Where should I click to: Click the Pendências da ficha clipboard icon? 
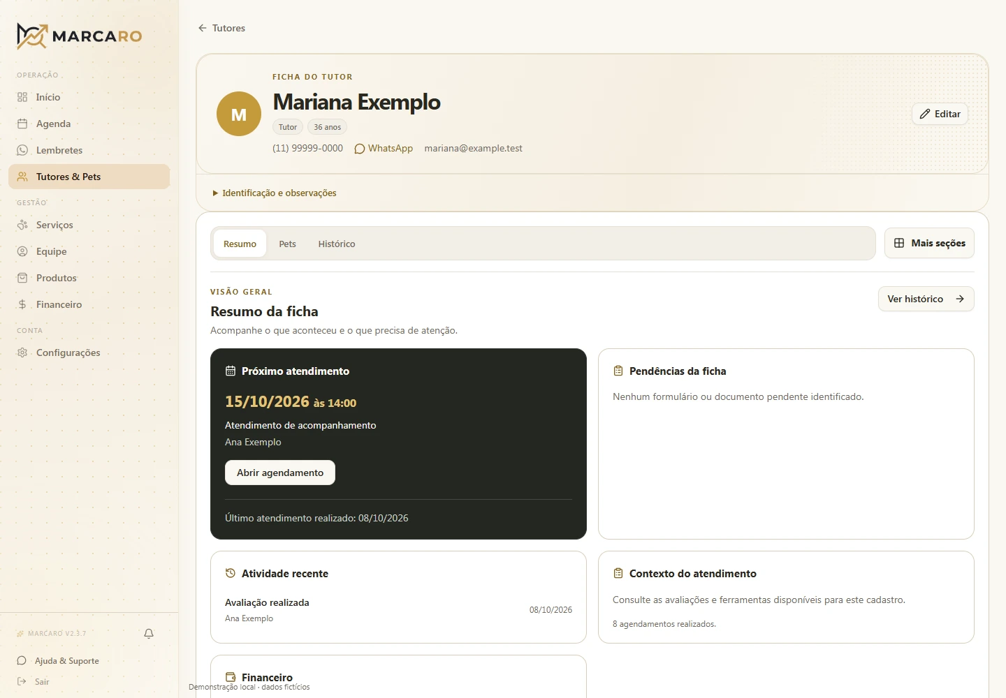[618, 371]
